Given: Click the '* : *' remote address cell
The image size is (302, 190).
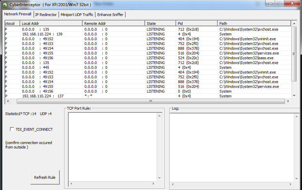Looking at the screenshot, I should click(x=88, y=96).
